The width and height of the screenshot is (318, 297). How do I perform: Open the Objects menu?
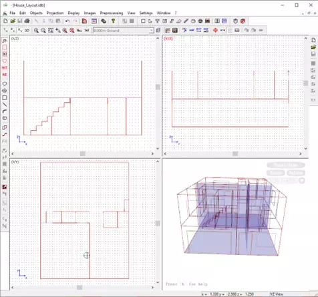coord(36,13)
